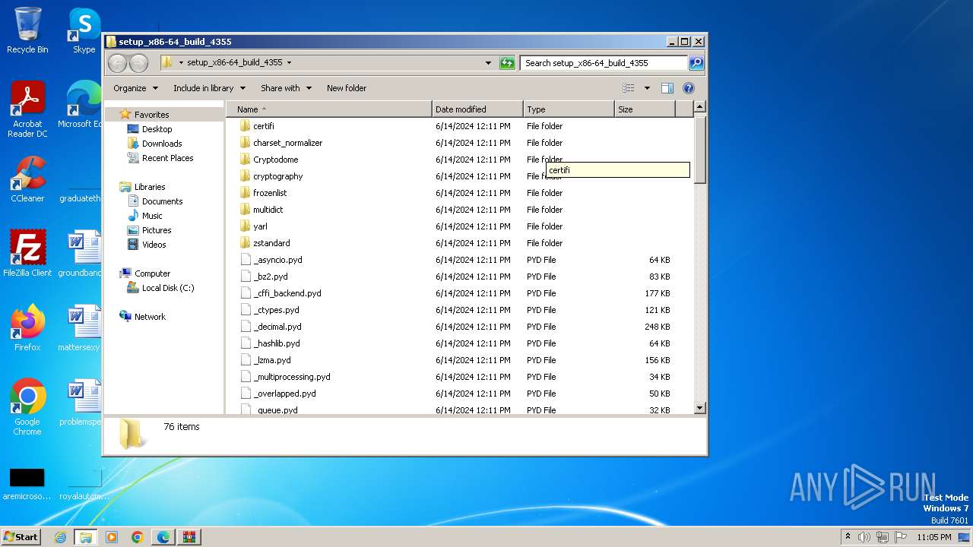973x547 pixels.
Task: Select Desktop in navigation pane
Action: [x=157, y=129]
